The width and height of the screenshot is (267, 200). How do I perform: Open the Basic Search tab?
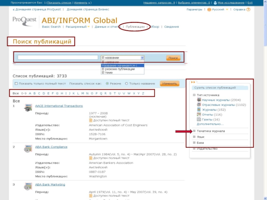click(x=51, y=27)
